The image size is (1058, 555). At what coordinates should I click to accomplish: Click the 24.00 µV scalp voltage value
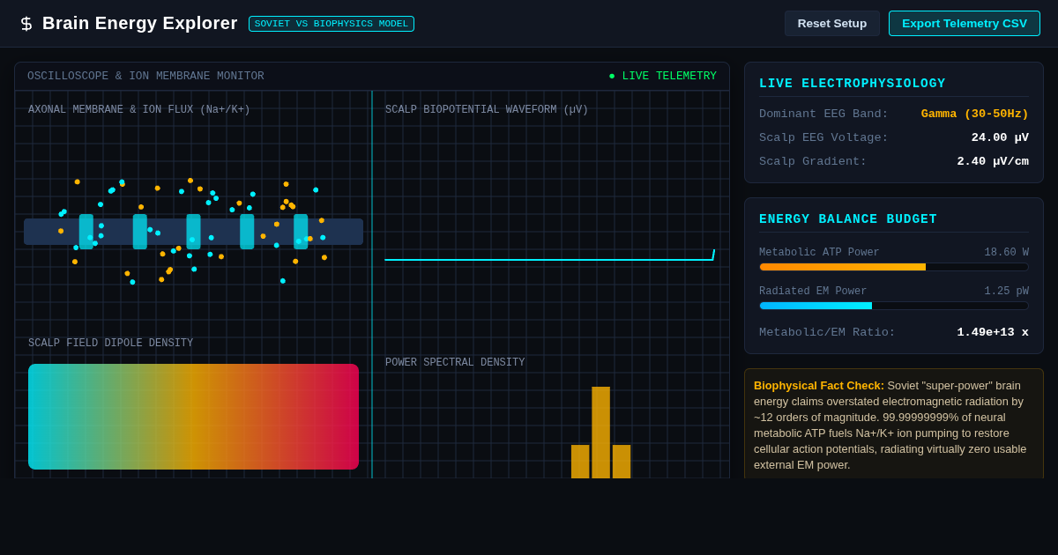click(1000, 137)
